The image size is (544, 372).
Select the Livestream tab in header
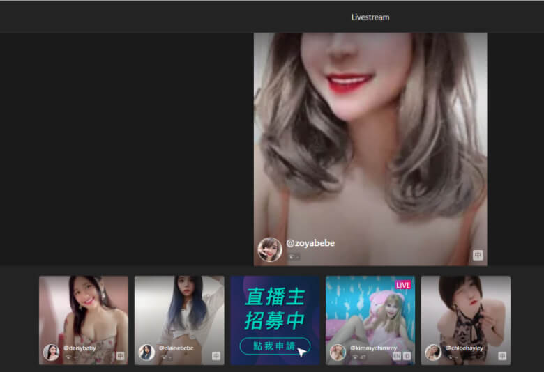point(370,17)
